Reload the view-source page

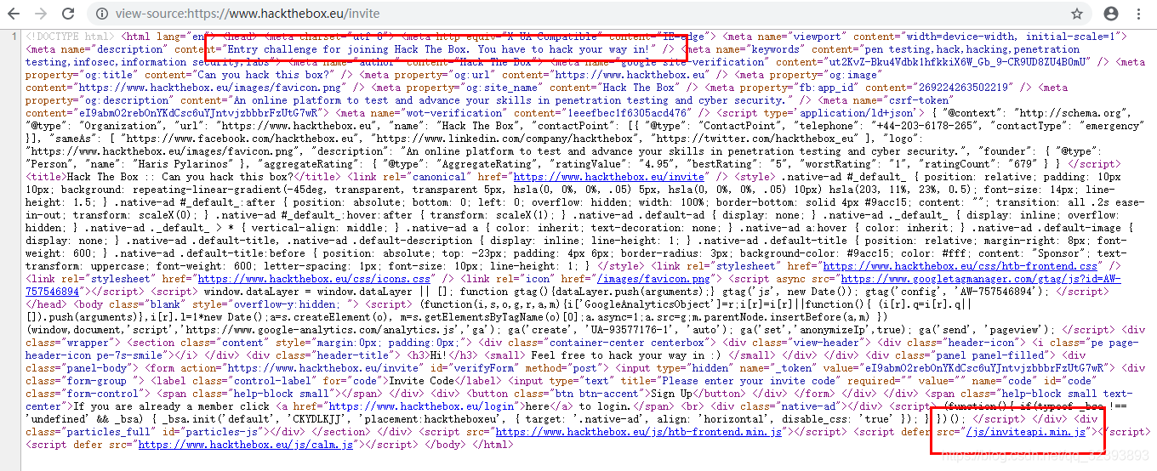click(67, 14)
